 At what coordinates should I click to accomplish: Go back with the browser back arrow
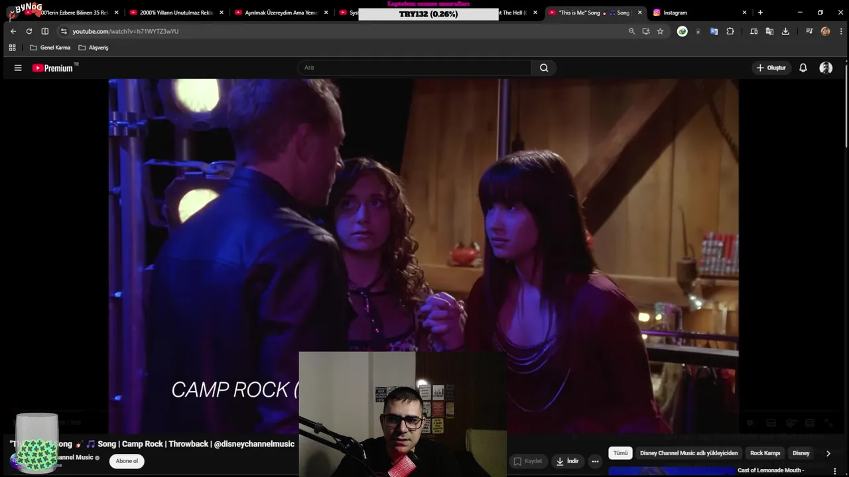click(x=13, y=31)
